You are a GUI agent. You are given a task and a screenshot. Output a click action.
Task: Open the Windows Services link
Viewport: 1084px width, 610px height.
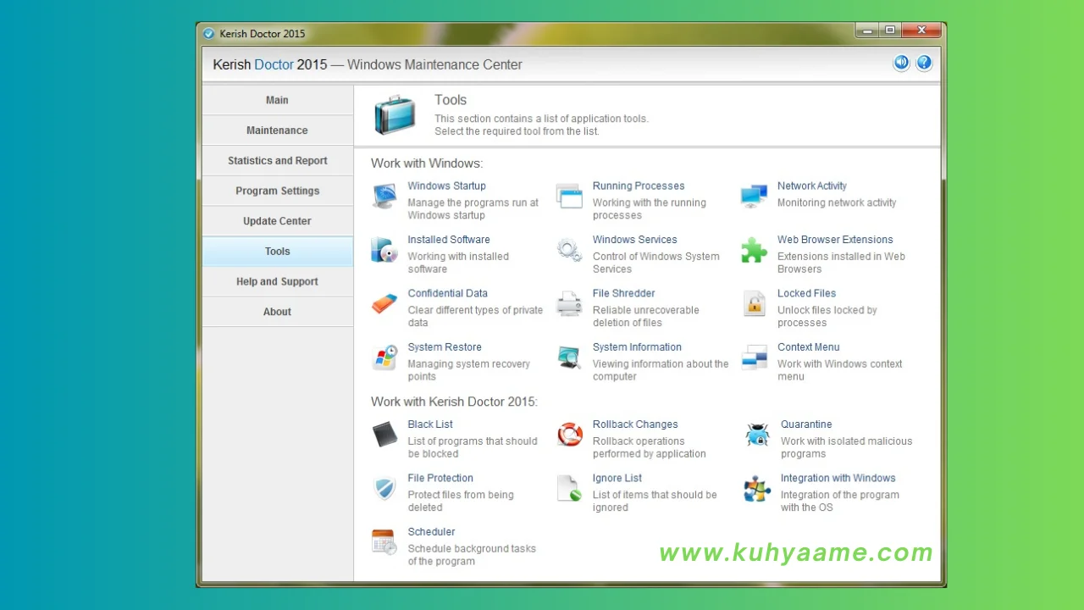click(x=635, y=240)
